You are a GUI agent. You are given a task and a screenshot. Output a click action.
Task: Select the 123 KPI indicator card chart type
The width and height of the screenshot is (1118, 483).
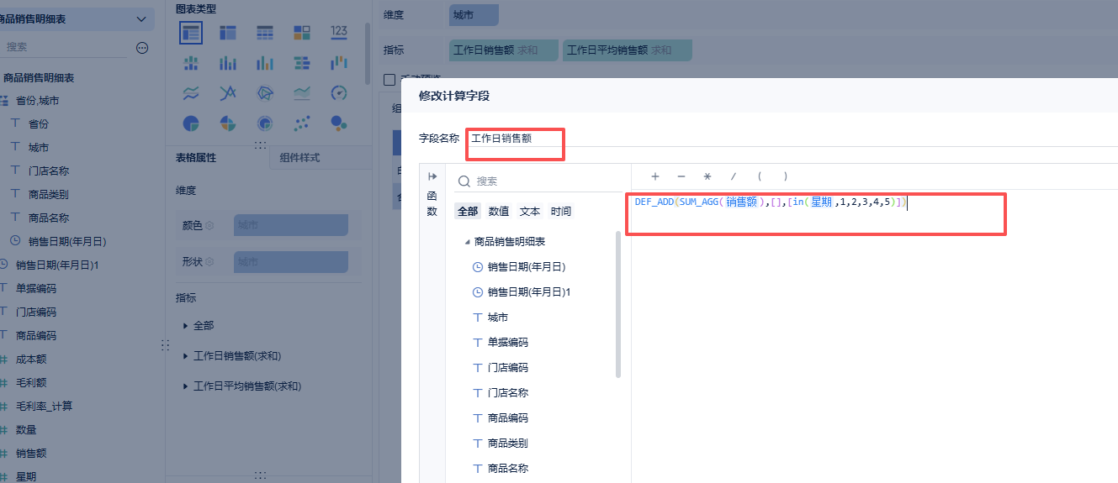pos(339,33)
